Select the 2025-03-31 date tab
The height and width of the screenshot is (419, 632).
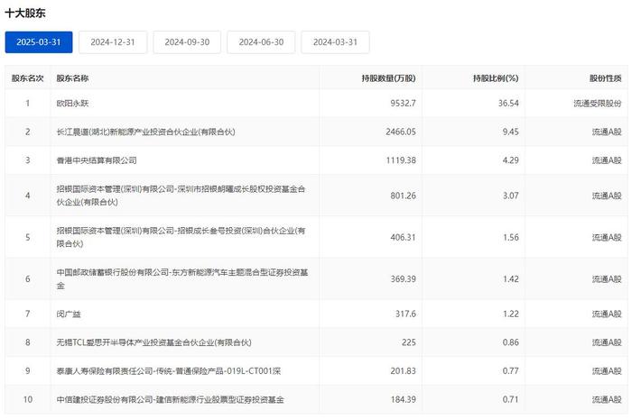(x=39, y=42)
